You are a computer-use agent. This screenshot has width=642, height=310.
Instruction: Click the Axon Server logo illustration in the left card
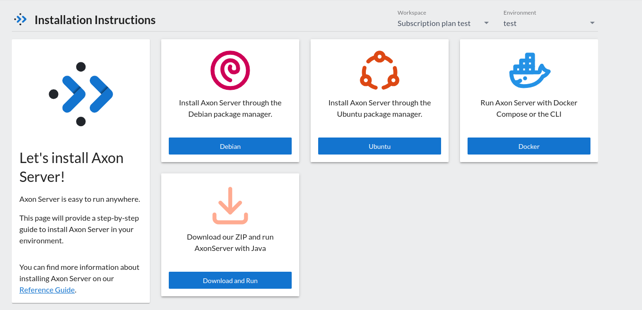pyautogui.click(x=80, y=93)
